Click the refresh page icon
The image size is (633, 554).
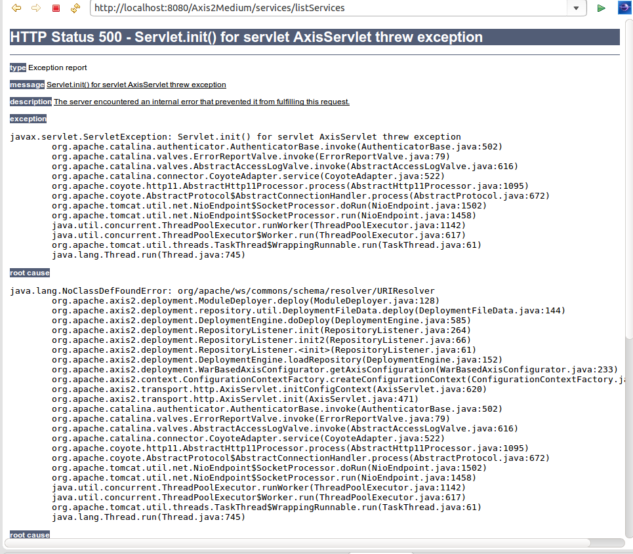coord(76,8)
